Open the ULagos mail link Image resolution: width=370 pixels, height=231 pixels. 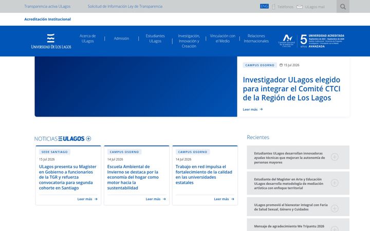coord(315,7)
